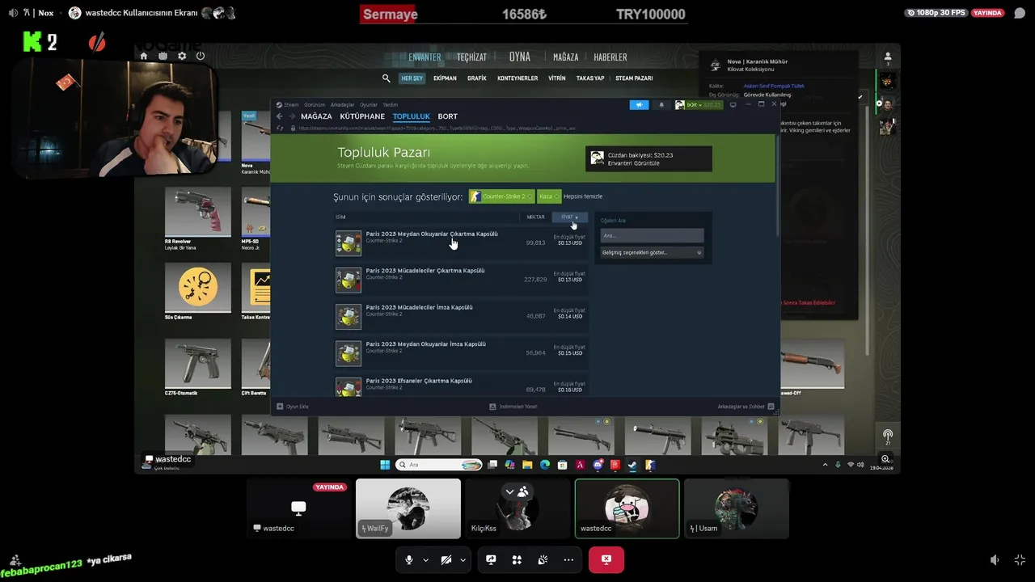Open Windows Start menu in stream
Screen dimensions: 1035x582
385,465
